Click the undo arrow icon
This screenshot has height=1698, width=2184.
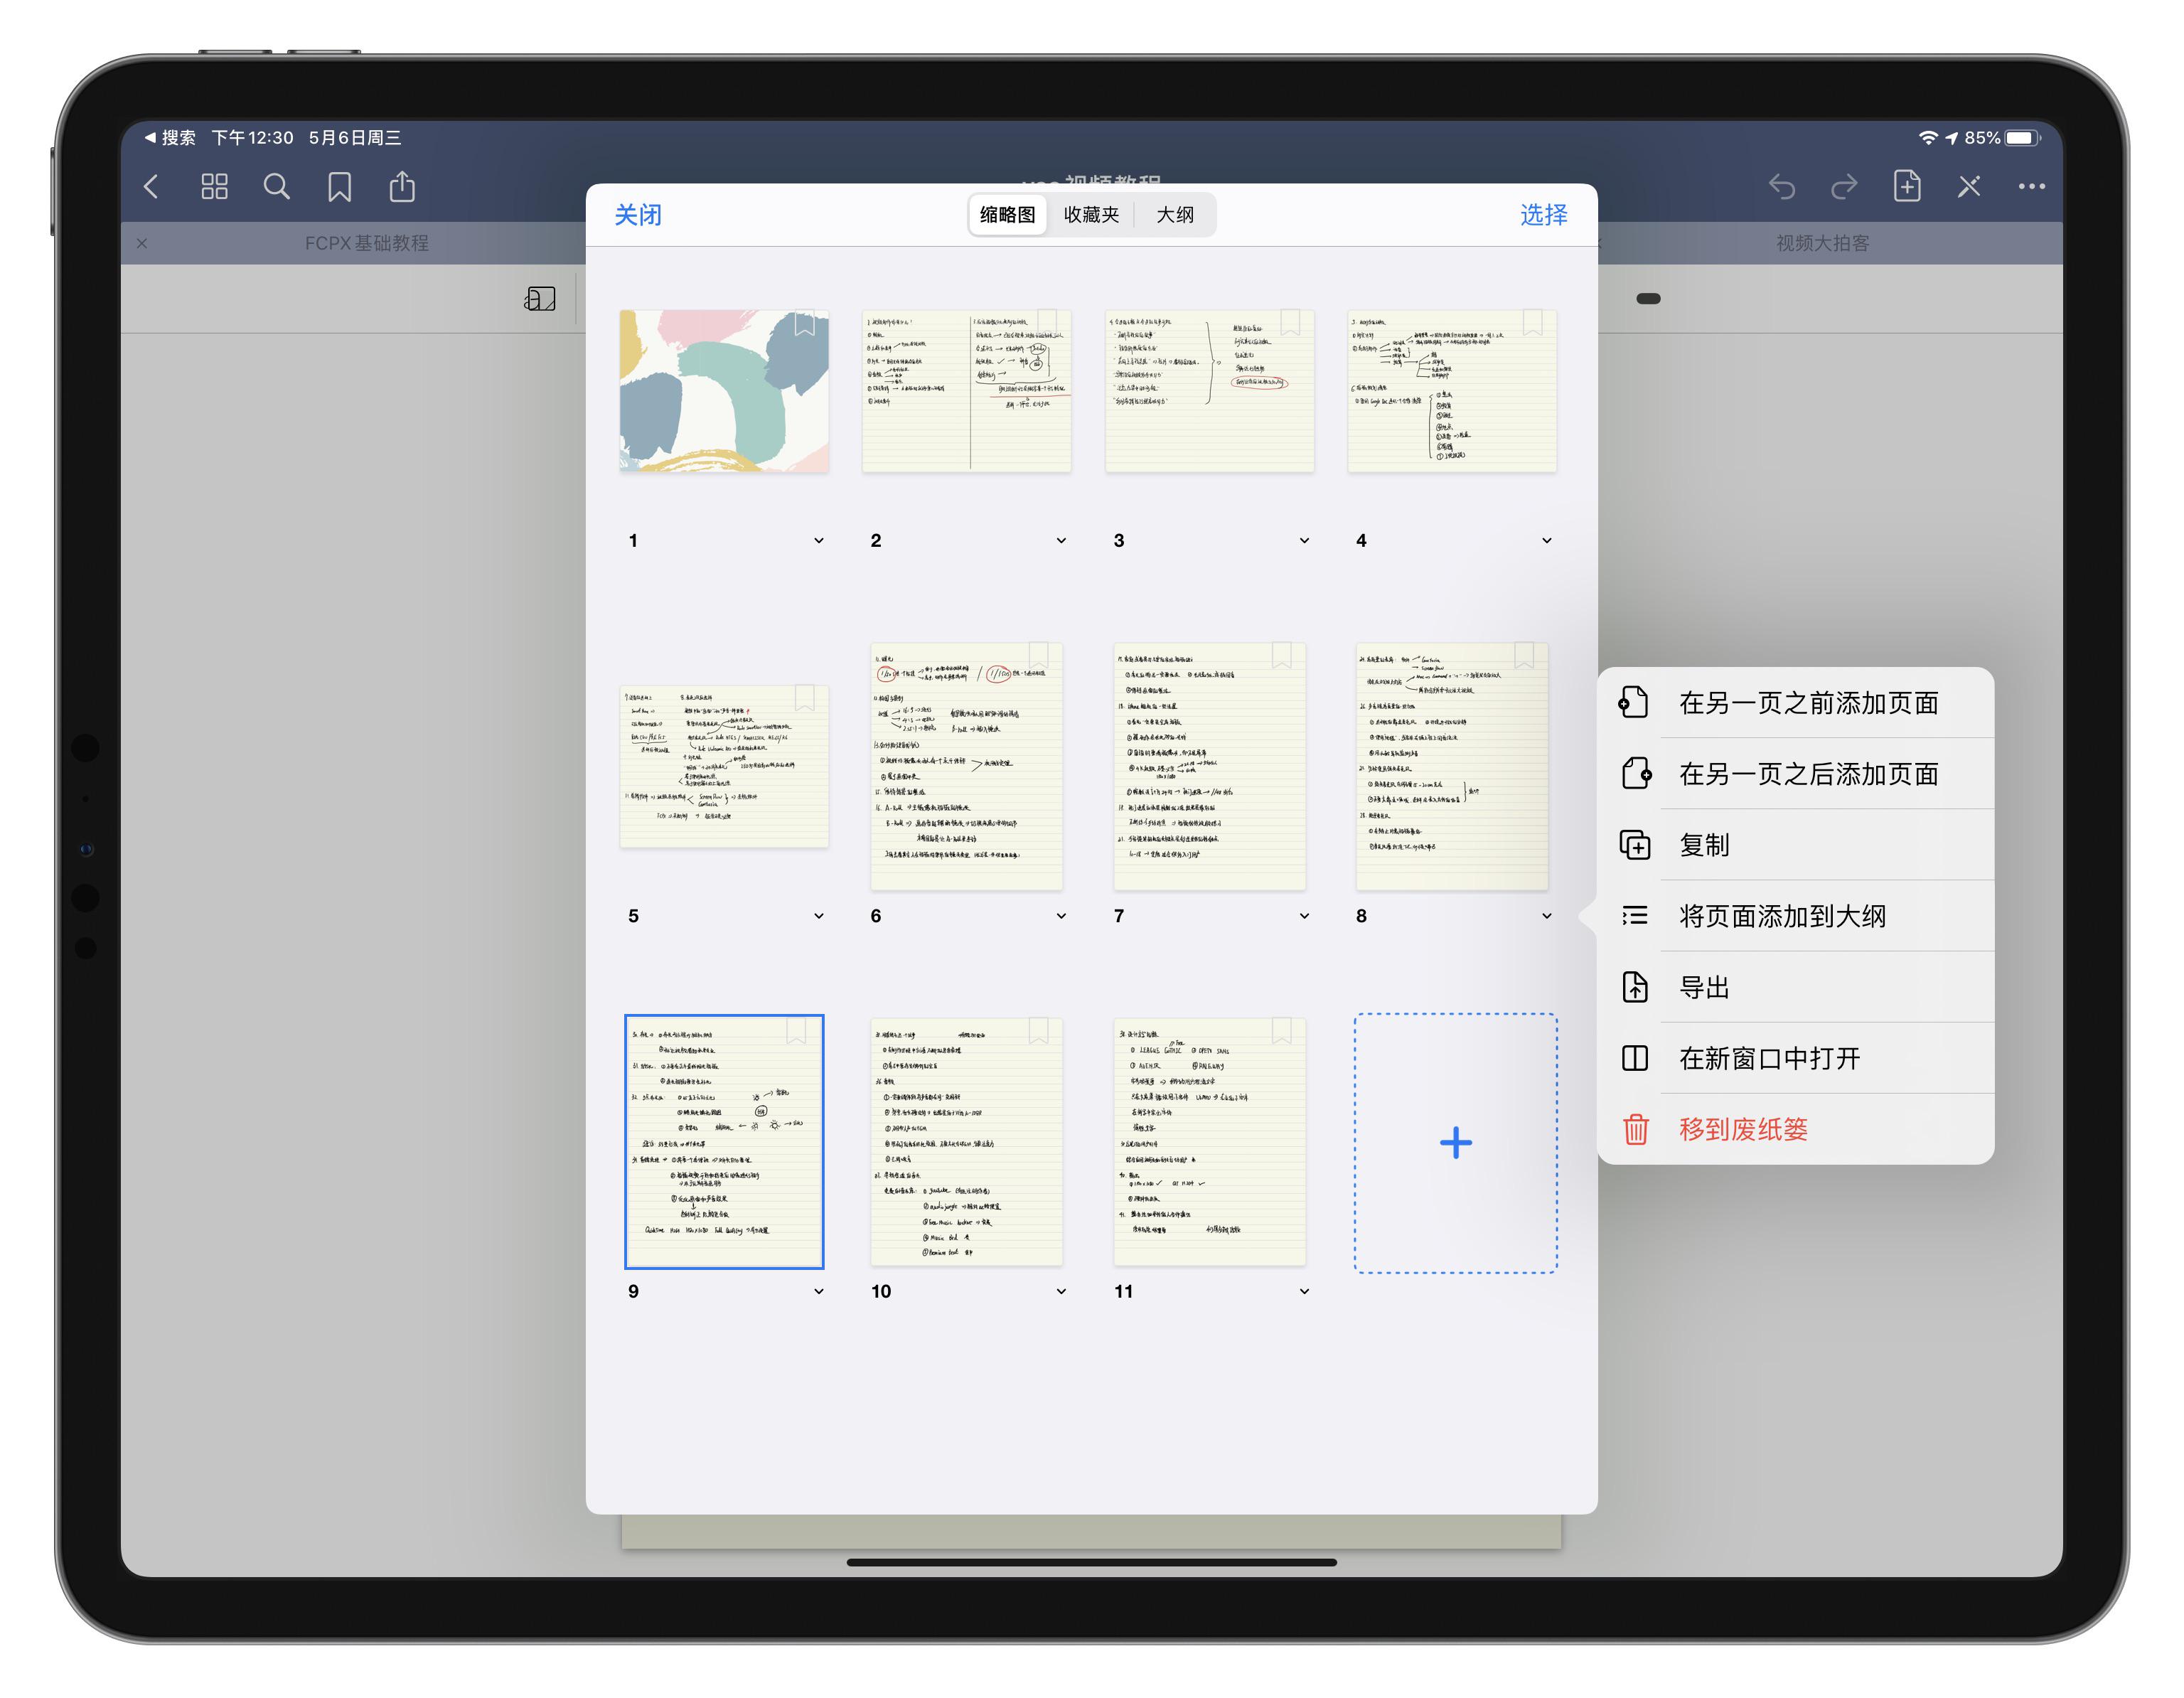tap(1781, 187)
